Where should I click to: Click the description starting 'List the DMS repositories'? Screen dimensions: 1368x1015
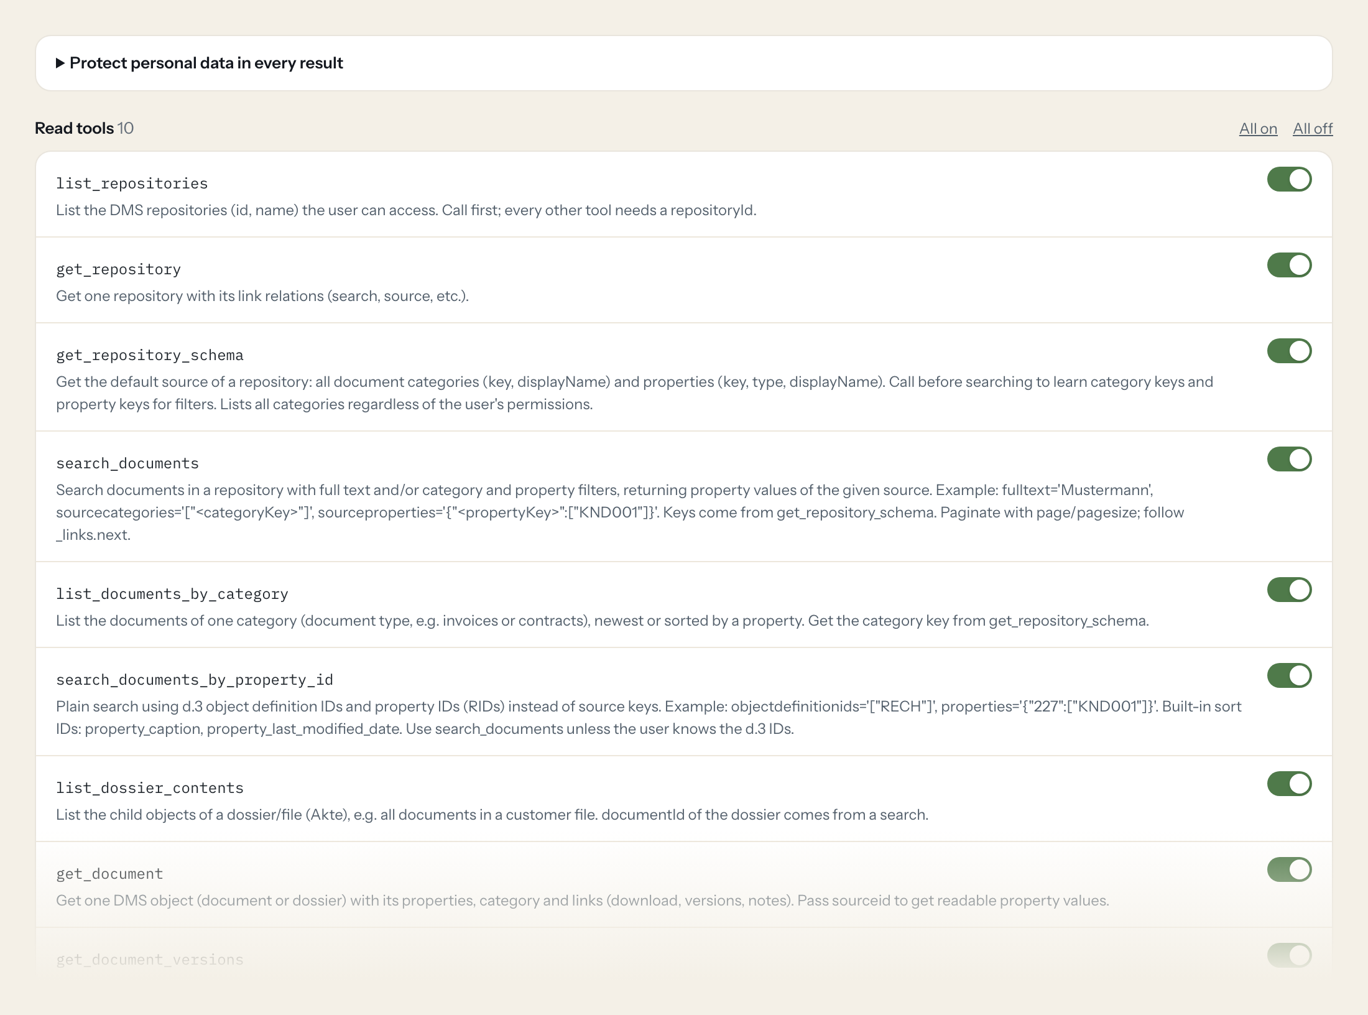[x=406, y=210]
